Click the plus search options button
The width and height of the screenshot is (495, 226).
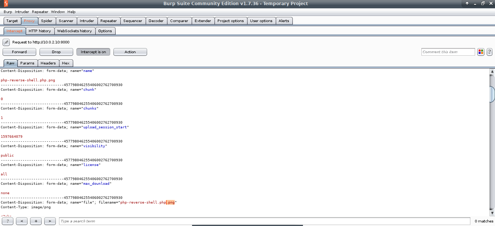(x=36, y=221)
